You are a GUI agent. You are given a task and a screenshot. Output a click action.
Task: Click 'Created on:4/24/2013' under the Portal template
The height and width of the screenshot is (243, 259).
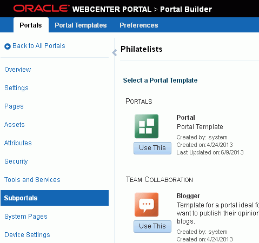tap(204, 145)
